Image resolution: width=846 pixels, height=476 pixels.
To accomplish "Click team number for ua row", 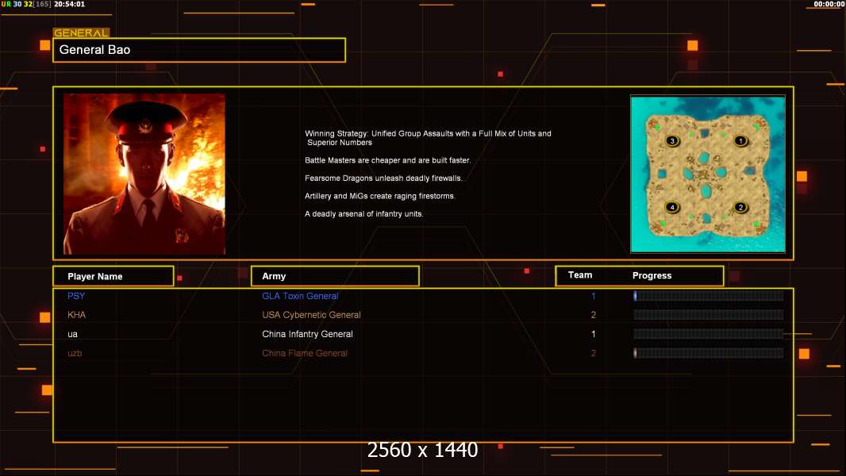I will (x=594, y=334).
